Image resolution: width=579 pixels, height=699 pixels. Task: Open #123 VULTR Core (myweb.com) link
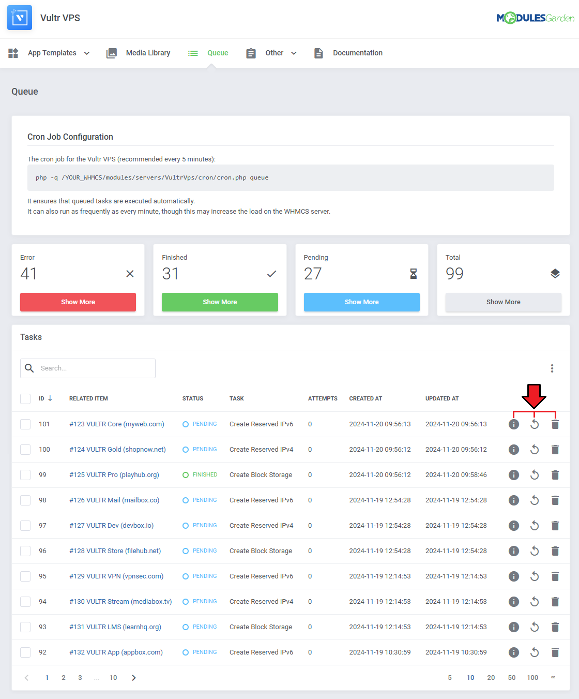(x=117, y=424)
